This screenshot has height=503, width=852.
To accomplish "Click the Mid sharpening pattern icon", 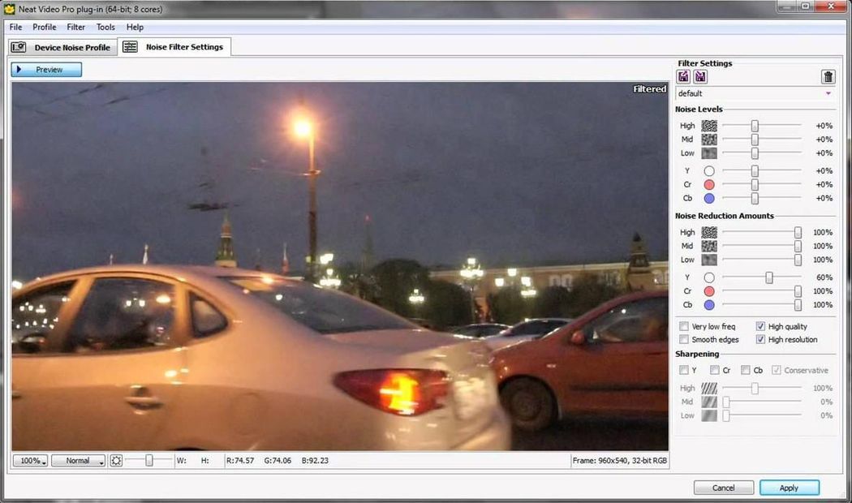I will pos(709,402).
